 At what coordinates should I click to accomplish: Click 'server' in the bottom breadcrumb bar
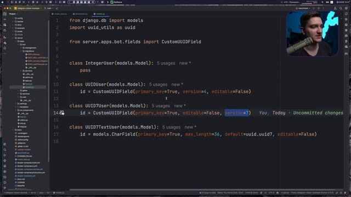pyautogui.click(x=33, y=193)
